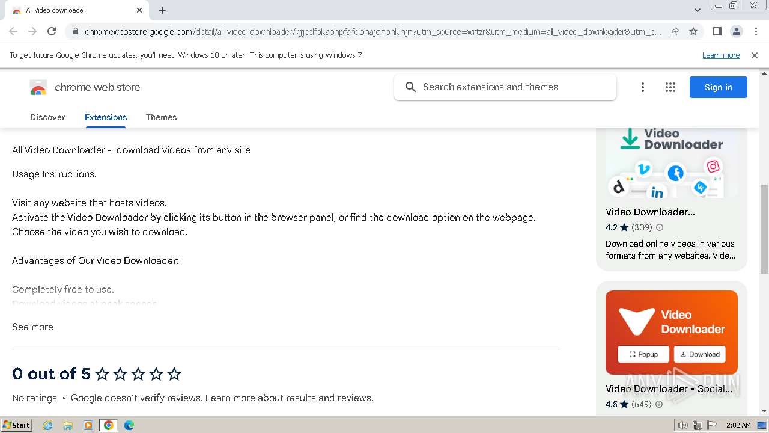
Task: Close the All Video downloader tab
Action: (x=139, y=10)
